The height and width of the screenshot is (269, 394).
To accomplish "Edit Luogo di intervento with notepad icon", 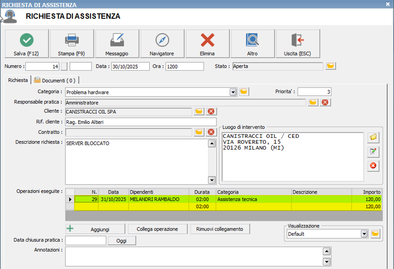I will pos(373,151).
